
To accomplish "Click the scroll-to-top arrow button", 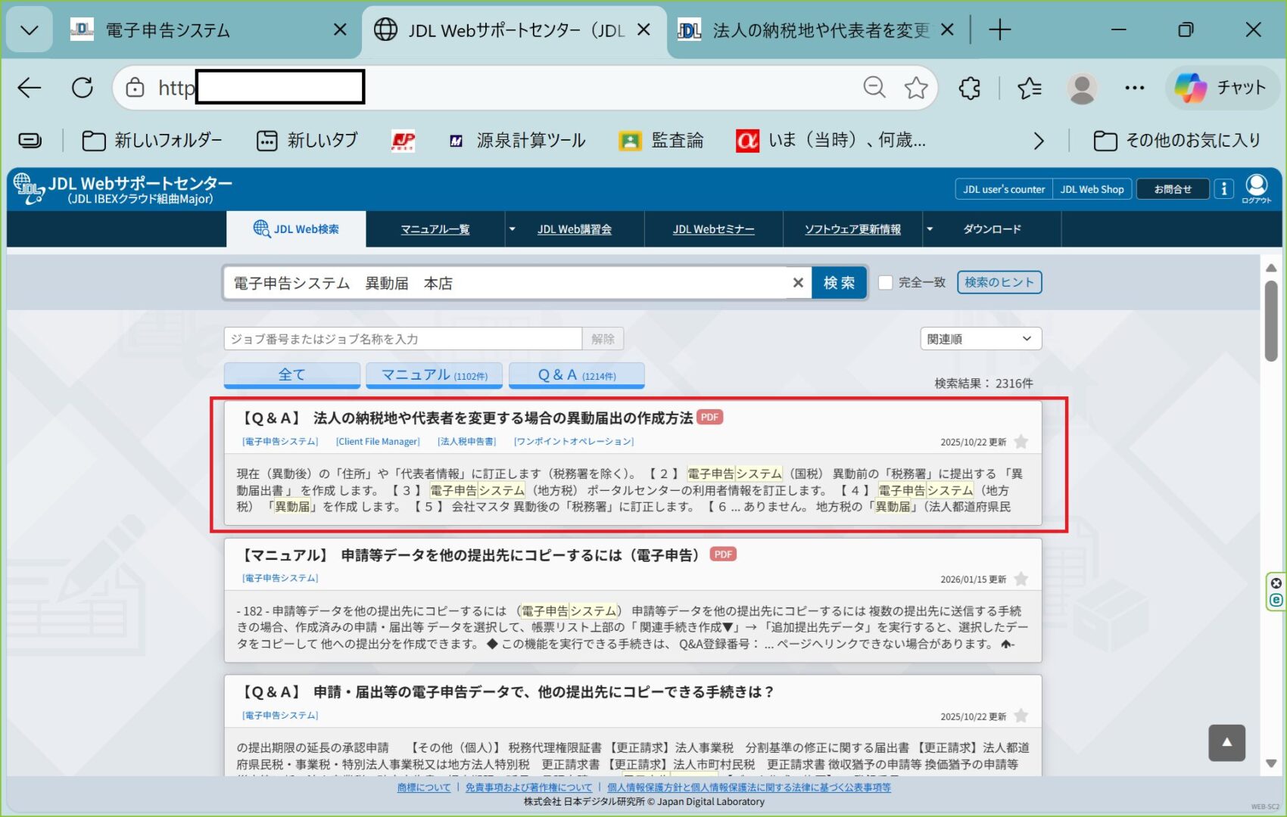I will point(1226,742).
